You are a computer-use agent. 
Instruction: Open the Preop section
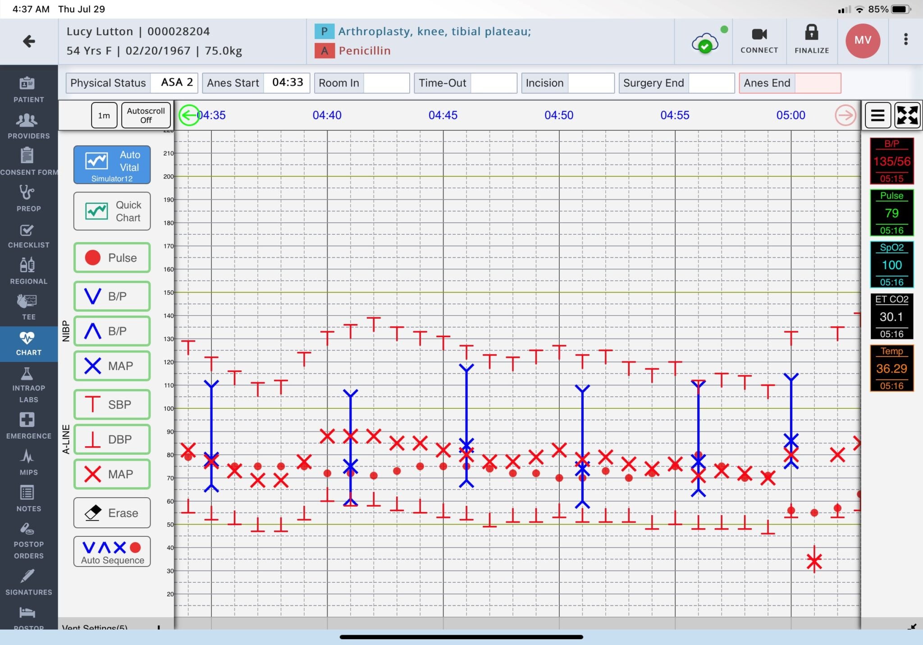pos(28,199)
